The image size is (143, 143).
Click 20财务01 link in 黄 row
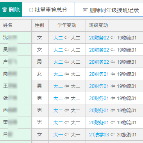click(99, 122)
